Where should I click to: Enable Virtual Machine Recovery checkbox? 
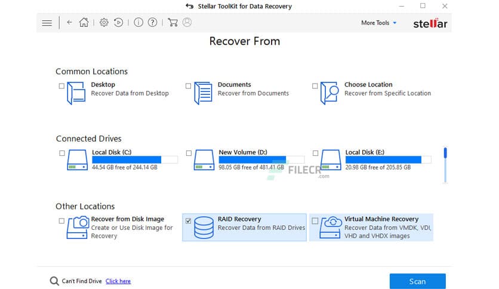[x=315, y=221]
